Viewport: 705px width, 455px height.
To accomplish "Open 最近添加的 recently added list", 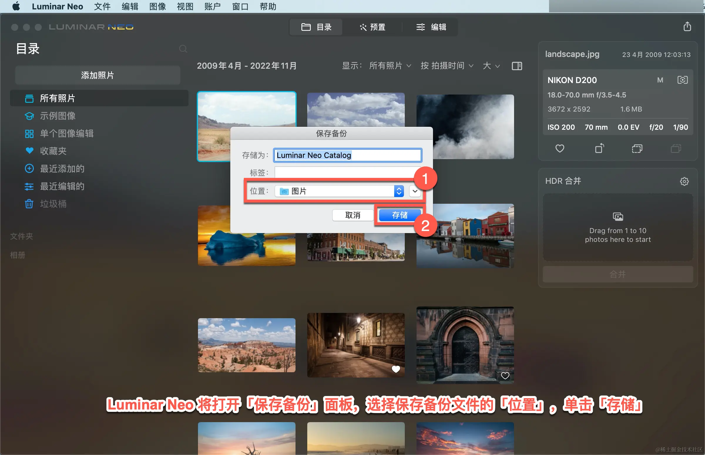I will coord(62,169).
